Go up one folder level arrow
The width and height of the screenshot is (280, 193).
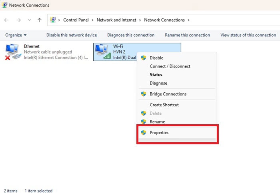pos(39,20)
